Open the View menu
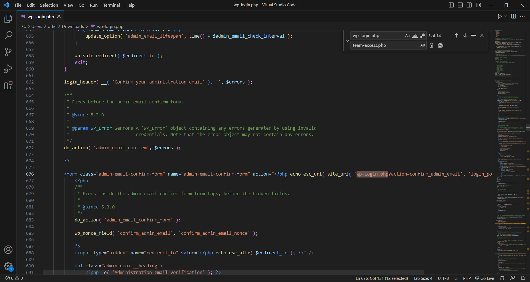The image size is (530, 282). tap(68, 5)
